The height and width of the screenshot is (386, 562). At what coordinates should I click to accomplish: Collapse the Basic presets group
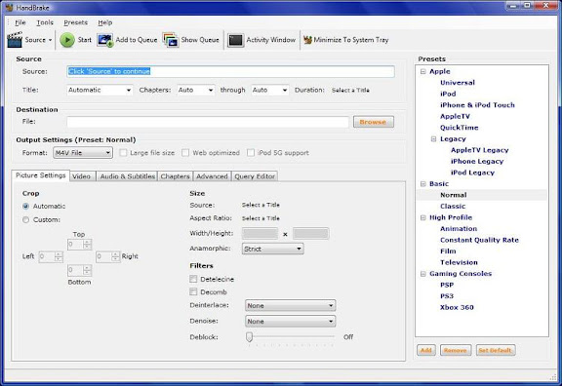(x=423, y=184)
